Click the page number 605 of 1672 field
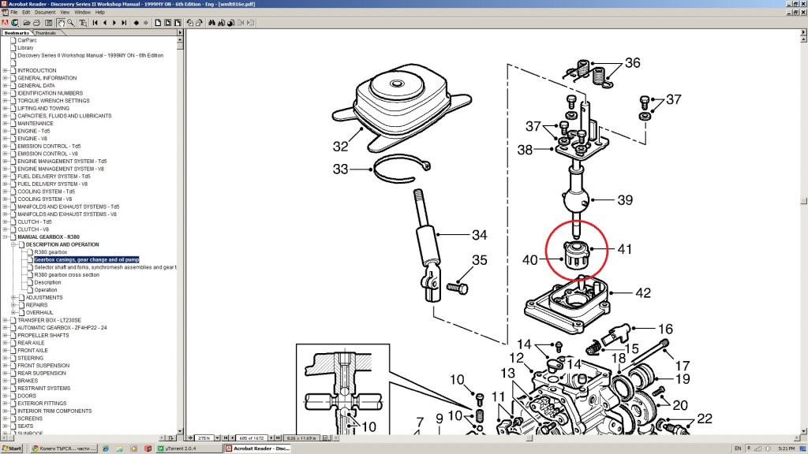Viewport: 808px width, 454px height. (x=252, y=438)
